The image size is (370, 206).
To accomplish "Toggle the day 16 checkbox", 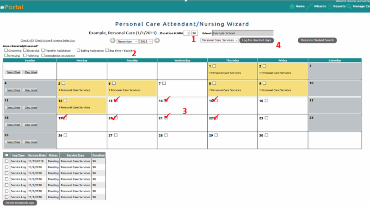I will click(x=266, y=100).
